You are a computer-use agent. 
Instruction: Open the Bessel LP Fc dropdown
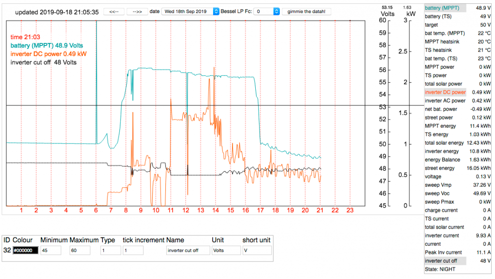pyautogui.click(x=267, y=12)
